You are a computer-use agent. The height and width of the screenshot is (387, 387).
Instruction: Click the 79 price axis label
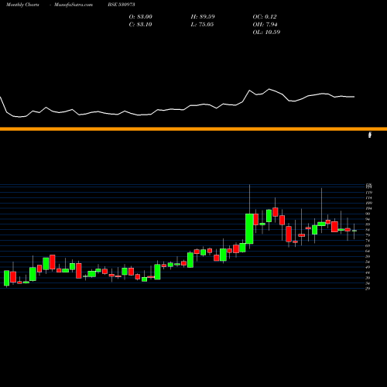368,235
